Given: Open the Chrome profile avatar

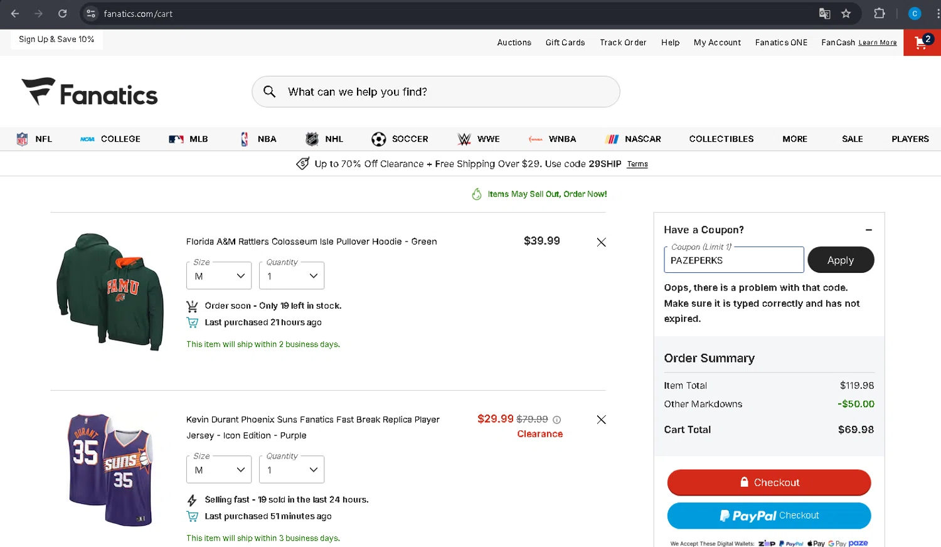Looking at the screenshot, I should pos(915,13).
